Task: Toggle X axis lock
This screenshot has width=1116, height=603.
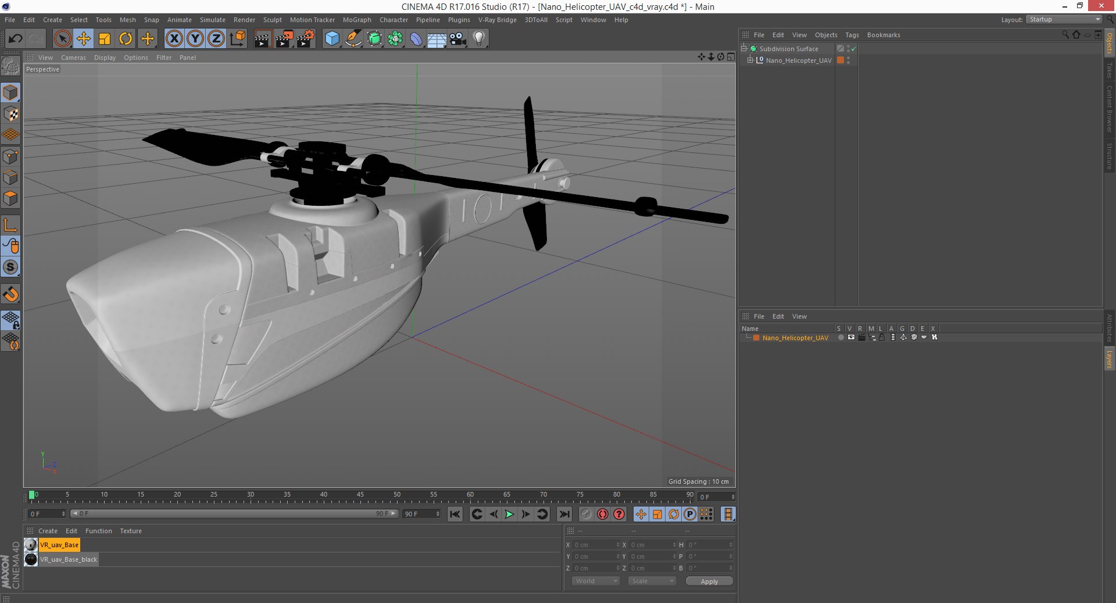Action: (x=174, y=39)
